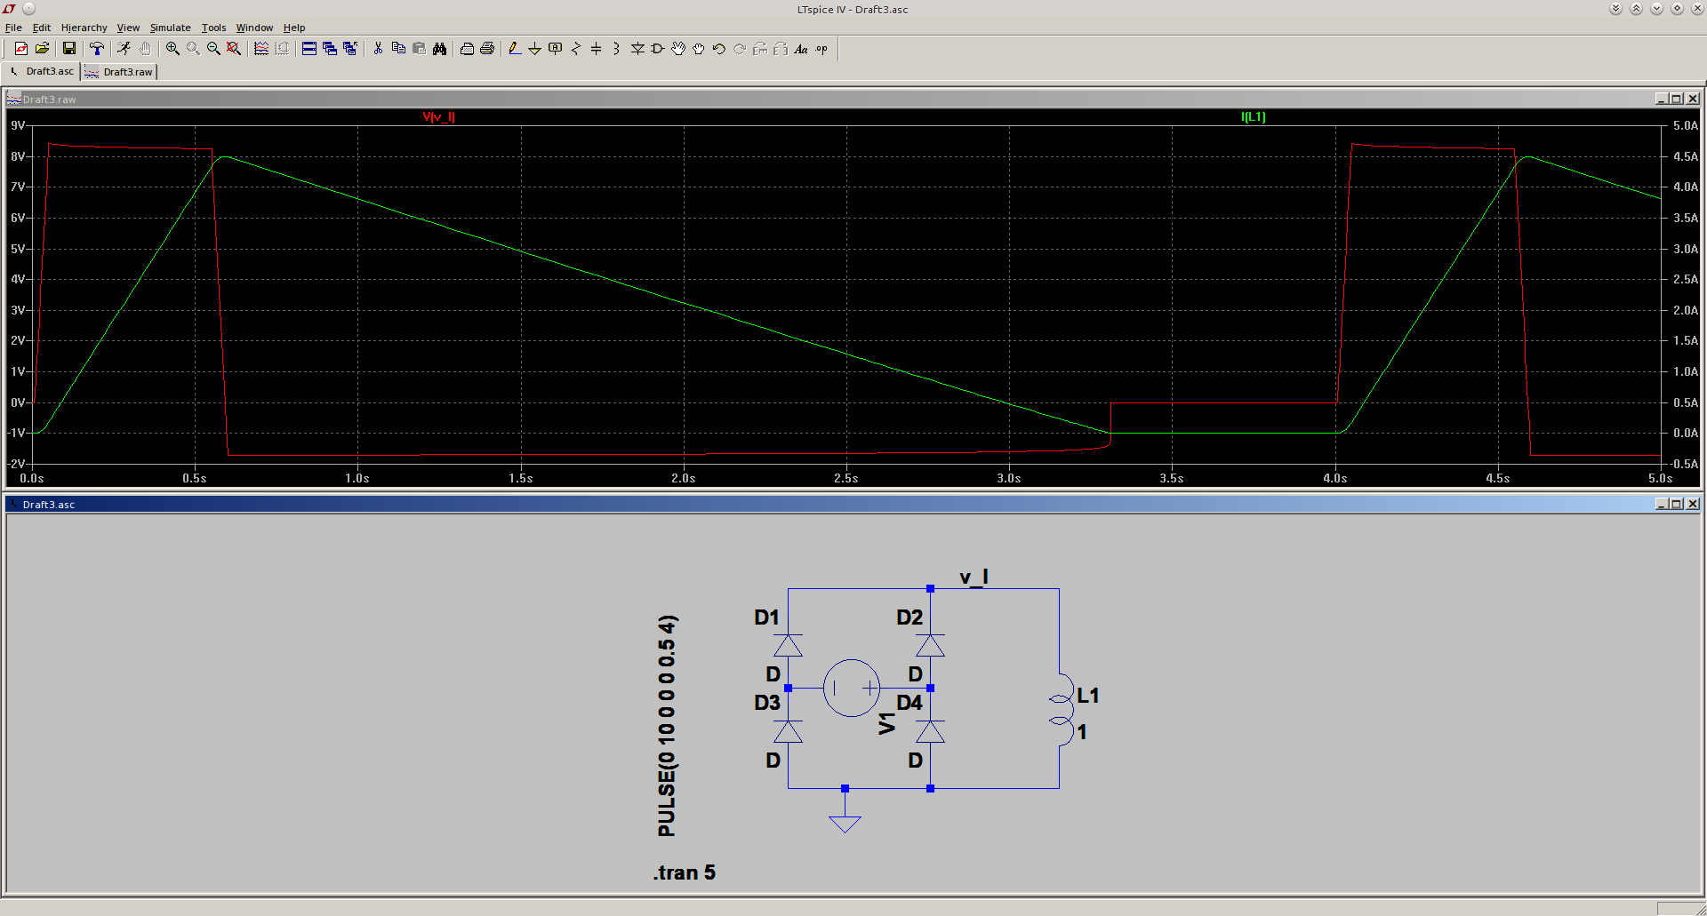
Task: Maximize the Draft3.raw plot window
Action: click(x=1677, y=99)
